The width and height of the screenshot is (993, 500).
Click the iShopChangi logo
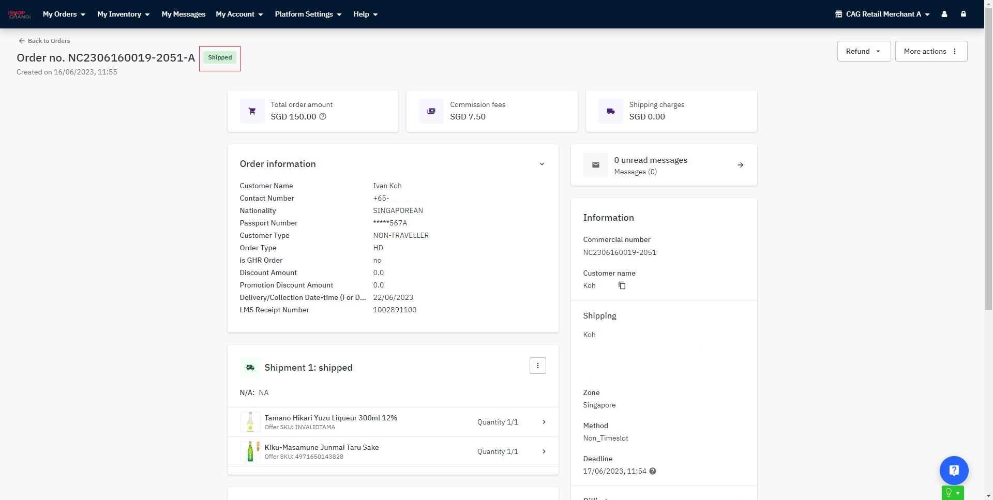pyautogui.click(x=20, y=14)
